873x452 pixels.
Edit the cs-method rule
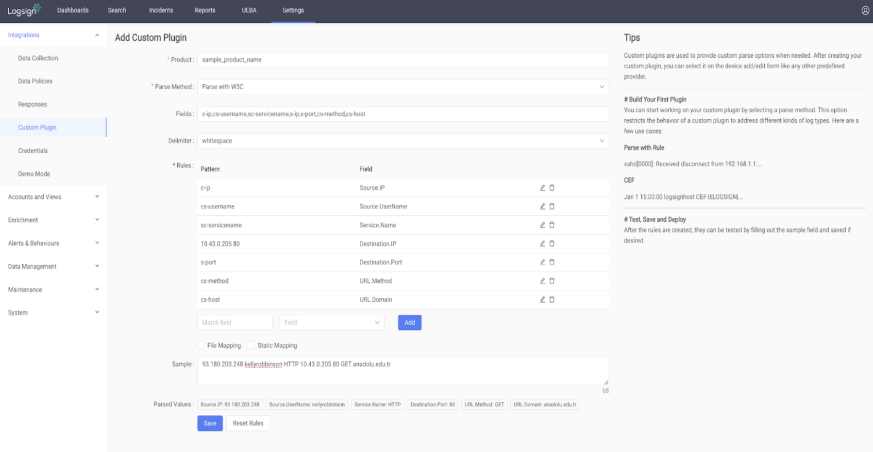coord(542,281)
